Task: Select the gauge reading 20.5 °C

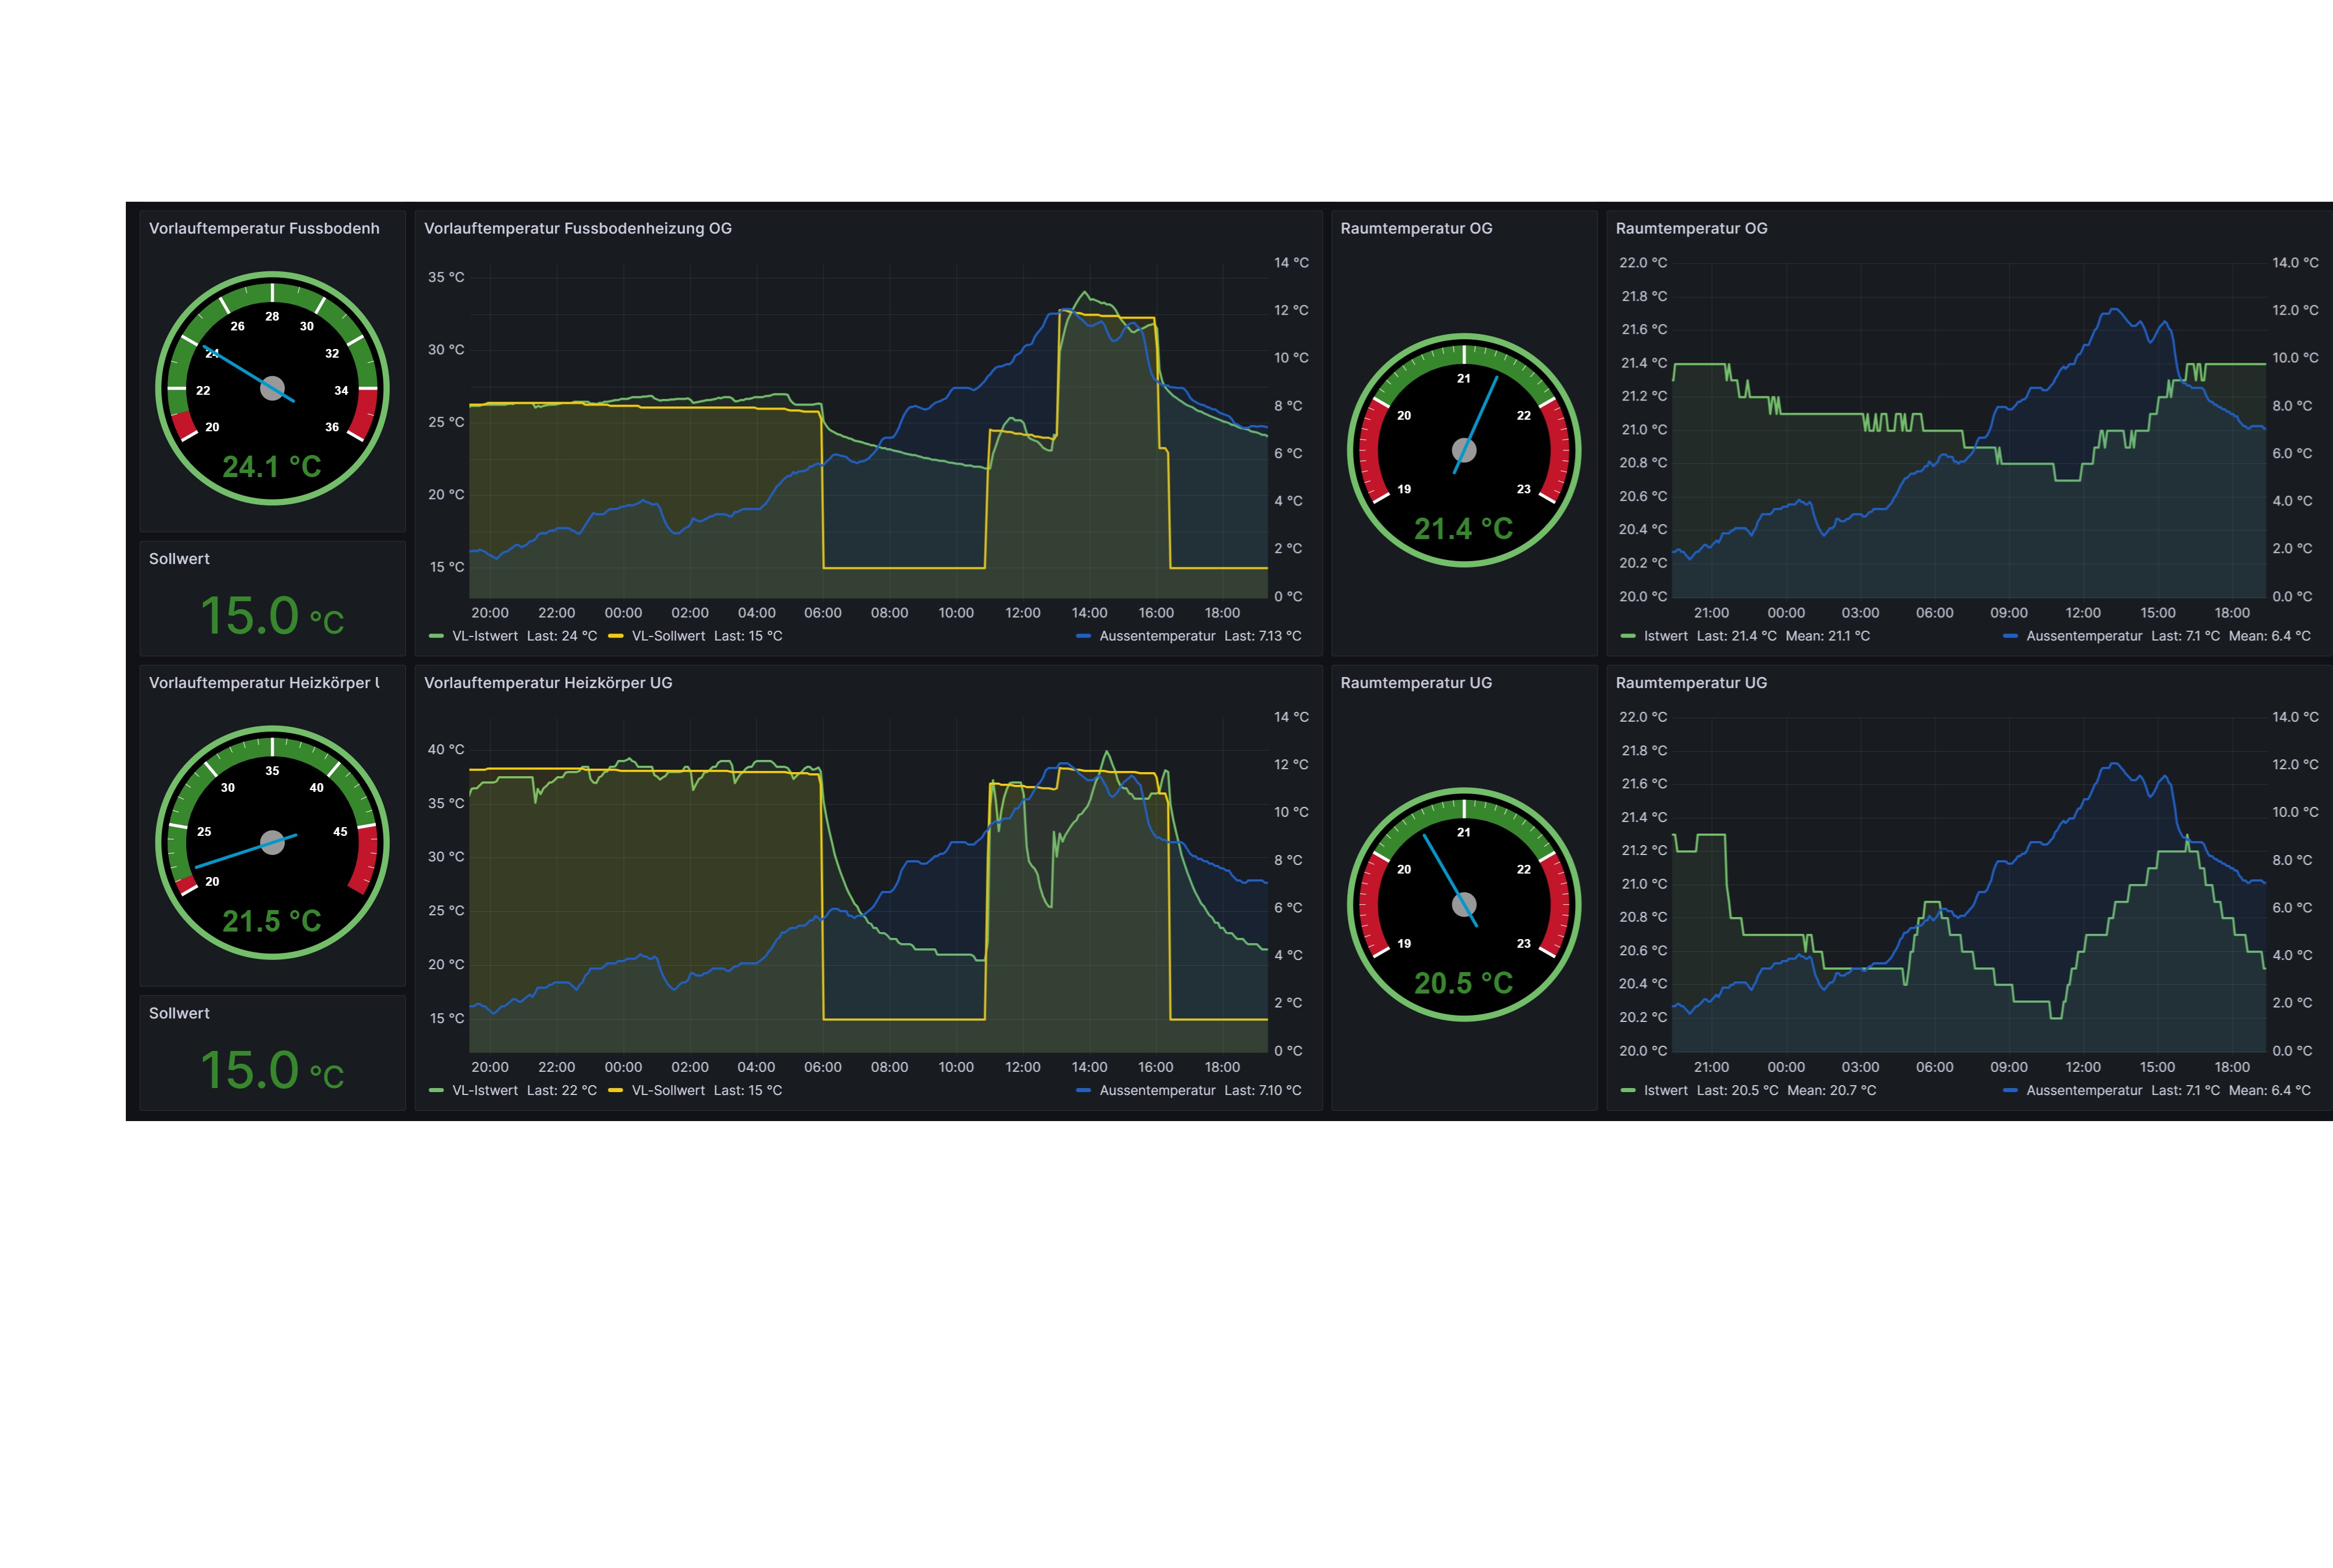Action: coord(1463,983)
